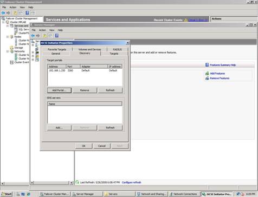
Task: Click the refresh icon beside Last Refresh
Action: click(x=78, y=182)
